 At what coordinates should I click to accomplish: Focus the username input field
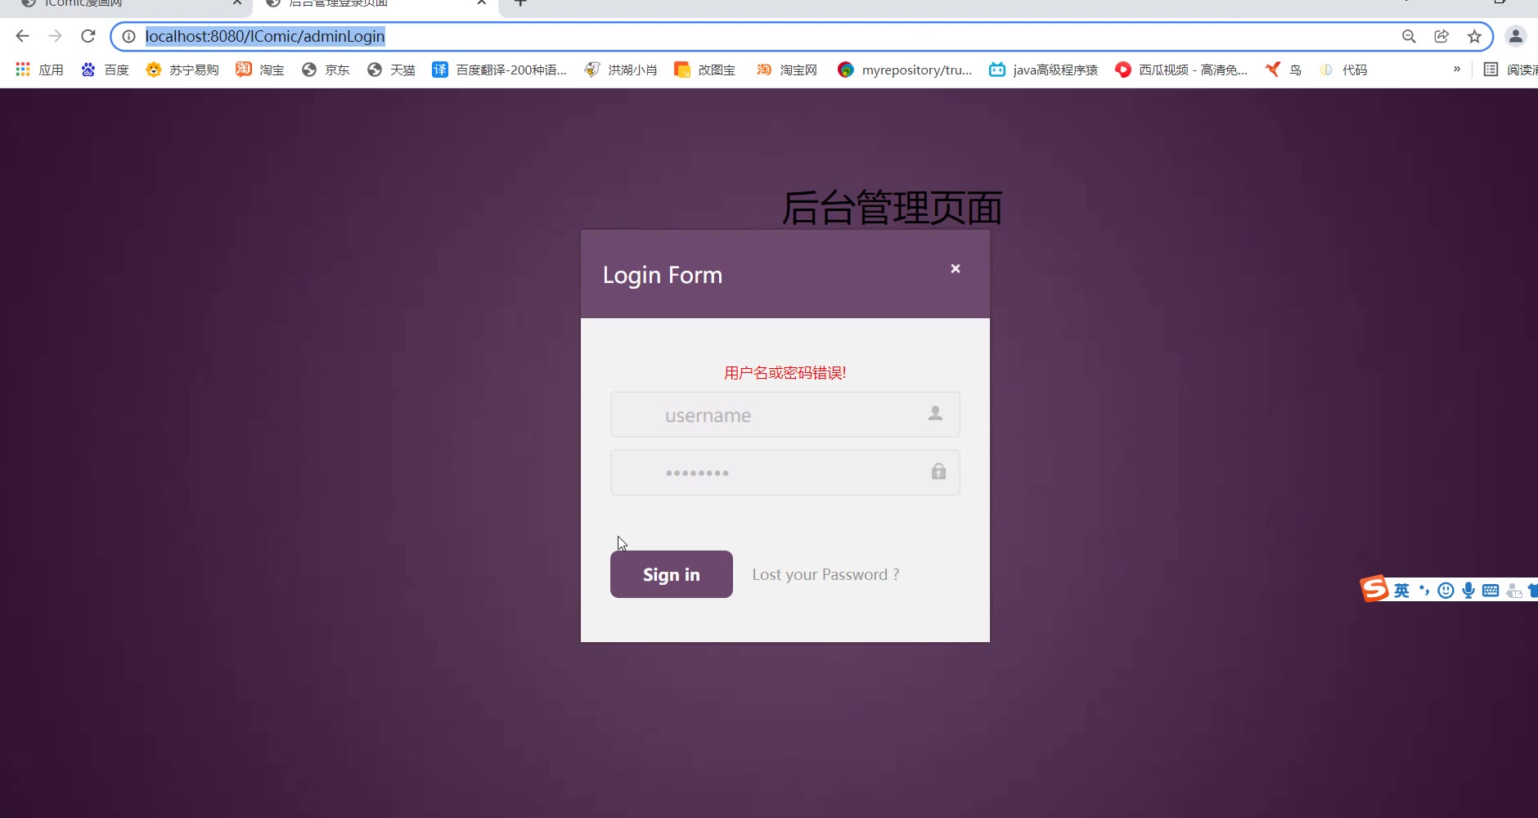point(785,415)
